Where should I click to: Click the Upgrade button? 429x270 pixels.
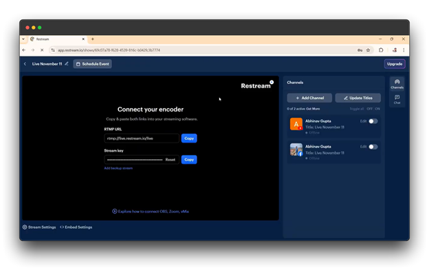point(395,64)
